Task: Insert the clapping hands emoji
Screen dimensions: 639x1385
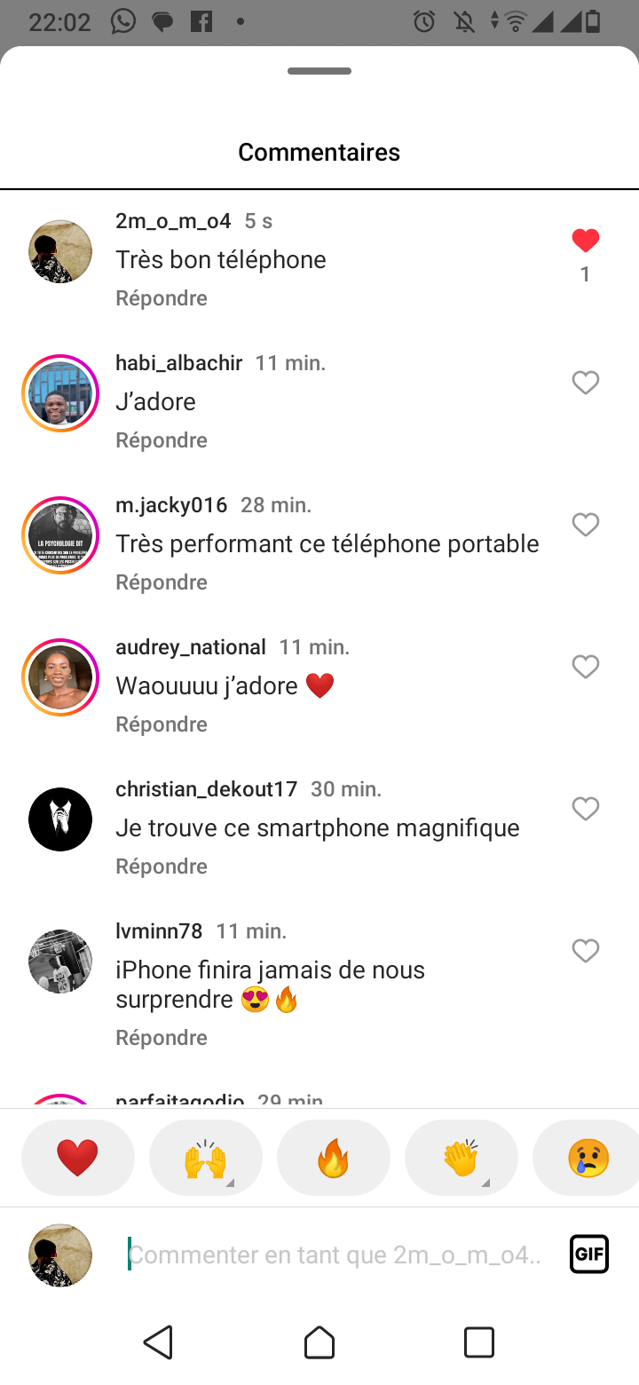Action: pos(461,1158)
